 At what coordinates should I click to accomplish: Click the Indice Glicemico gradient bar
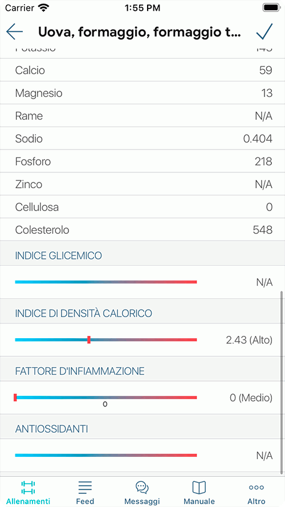pos(106,282)
